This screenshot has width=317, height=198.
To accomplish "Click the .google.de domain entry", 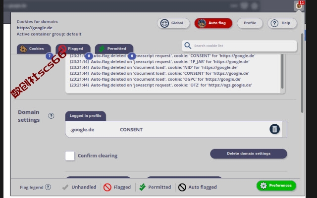I will click(82, 130).
